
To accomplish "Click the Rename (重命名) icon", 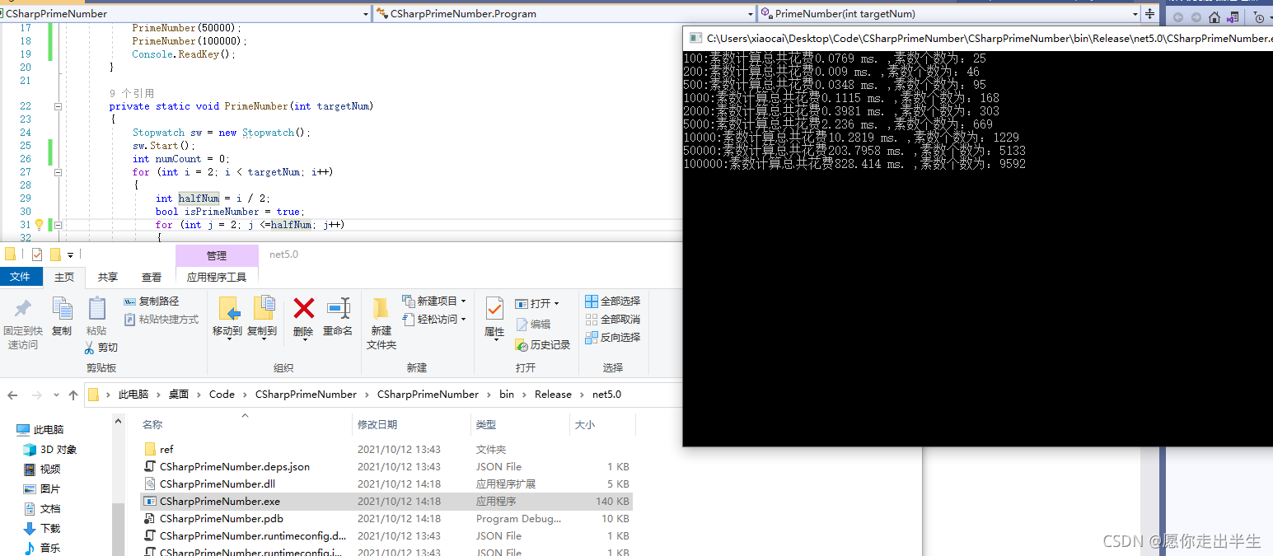I will click(338, 308).
